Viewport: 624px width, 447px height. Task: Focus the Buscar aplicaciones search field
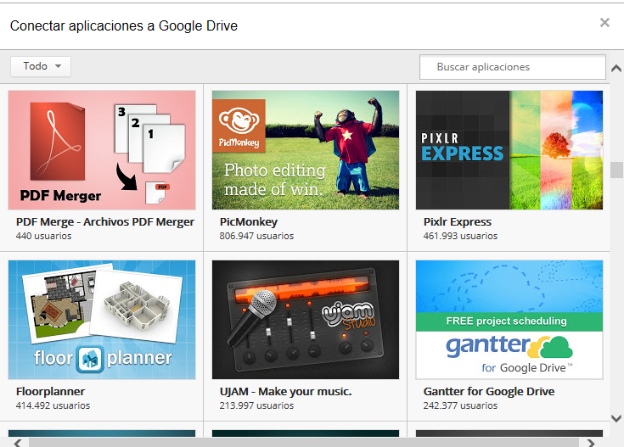512,66
